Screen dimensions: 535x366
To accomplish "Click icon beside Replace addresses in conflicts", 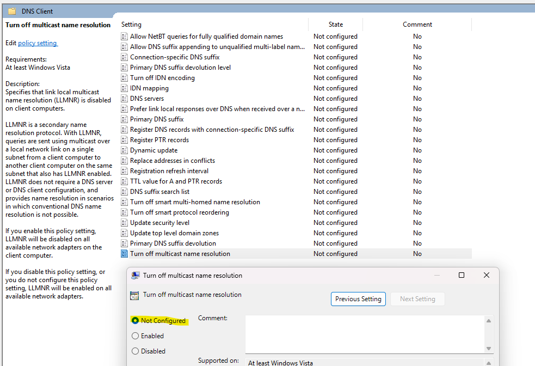I will pyautogui.click(x=125, y=161).
